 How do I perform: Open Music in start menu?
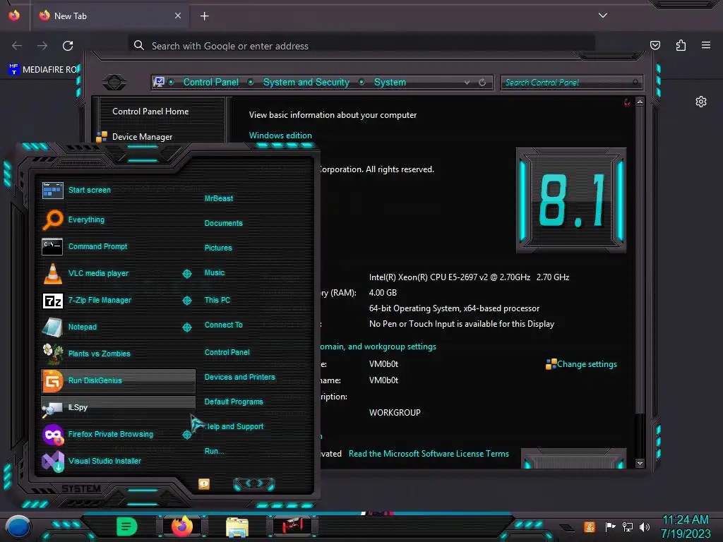click(215, 273)
